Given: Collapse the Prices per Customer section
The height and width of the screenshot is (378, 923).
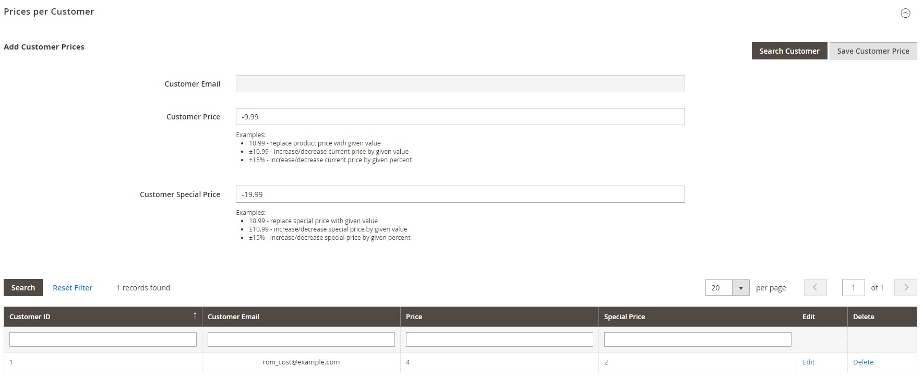Looking at the screenshot, I should (905, 14).
